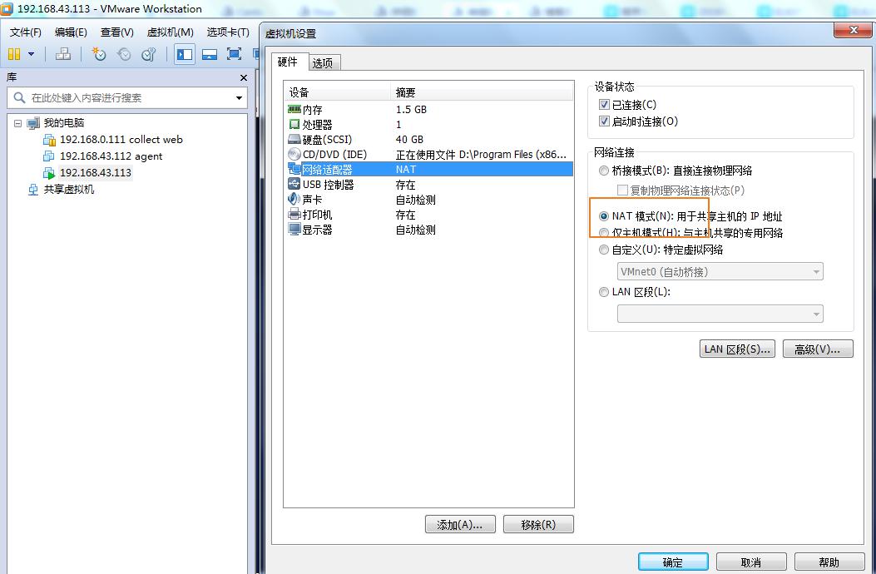876x574 pixels.
Task: Open the 虚拟机(M) menu
Action: pos(170,32)
